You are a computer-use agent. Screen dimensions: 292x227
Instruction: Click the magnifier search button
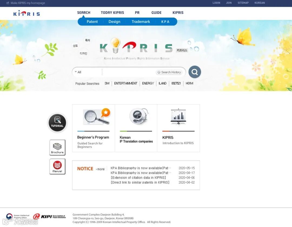coord(195,72)
